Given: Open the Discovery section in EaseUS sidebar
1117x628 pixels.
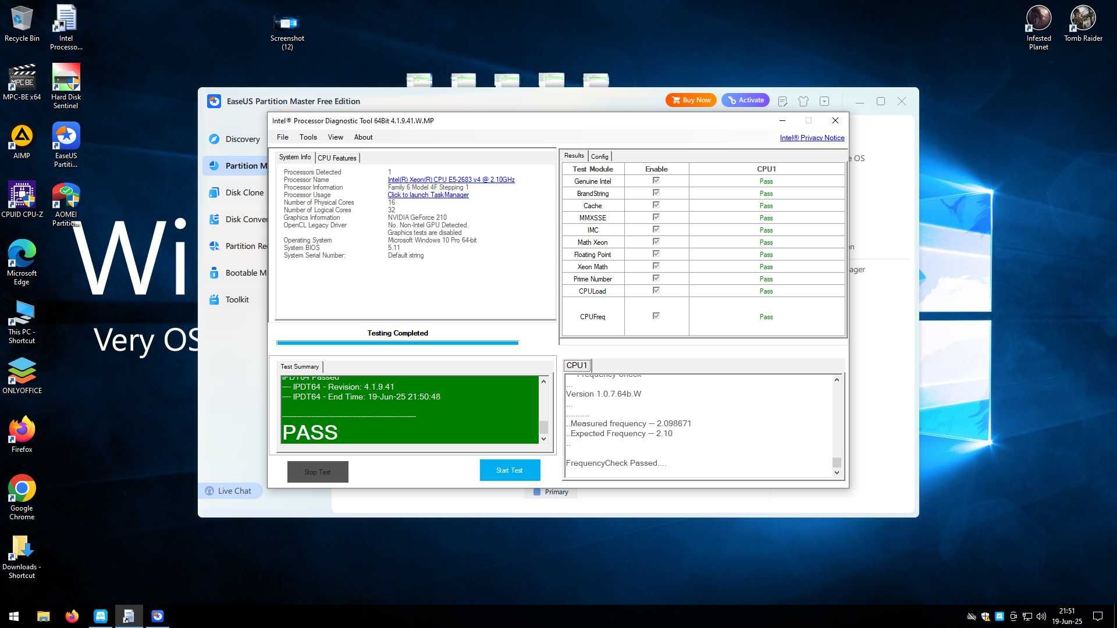Looking at the screenshot, I should (234, 139).
